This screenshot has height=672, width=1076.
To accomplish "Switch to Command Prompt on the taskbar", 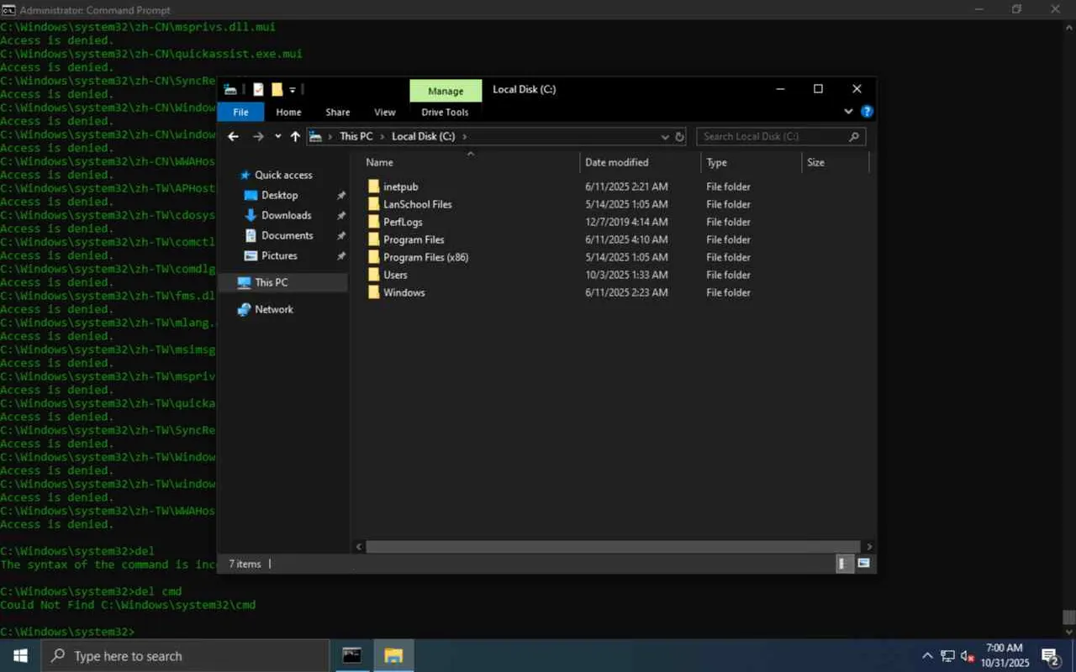I will pyautogui.click(x=352, y=656).
